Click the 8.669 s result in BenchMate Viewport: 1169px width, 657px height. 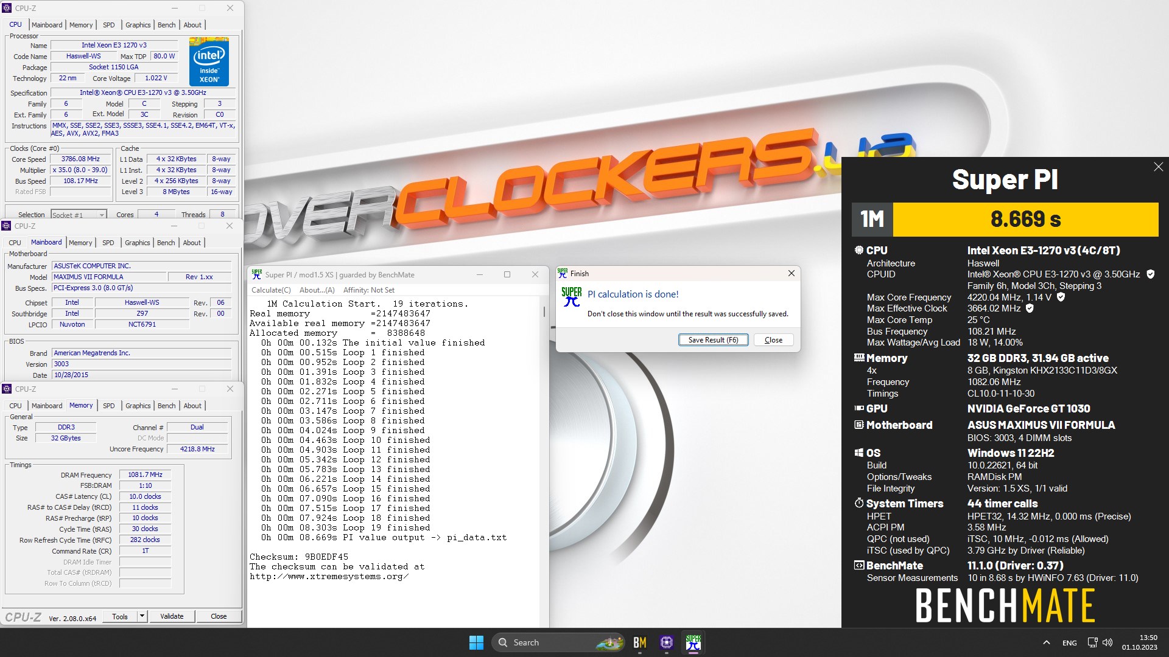pos(1025,219)
